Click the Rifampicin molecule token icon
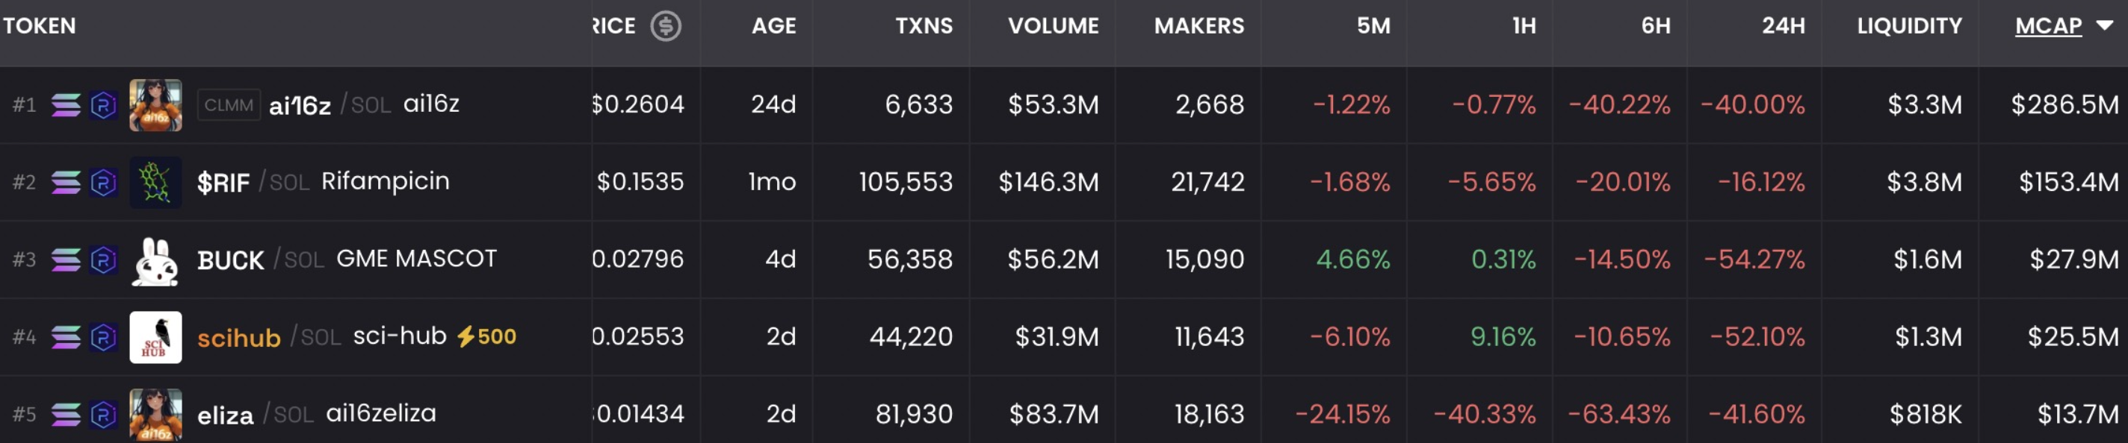The image size is (2128, 443). click(x=155, y=182)
